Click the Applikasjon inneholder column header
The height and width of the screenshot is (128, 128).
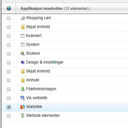(x=56, y=9)
